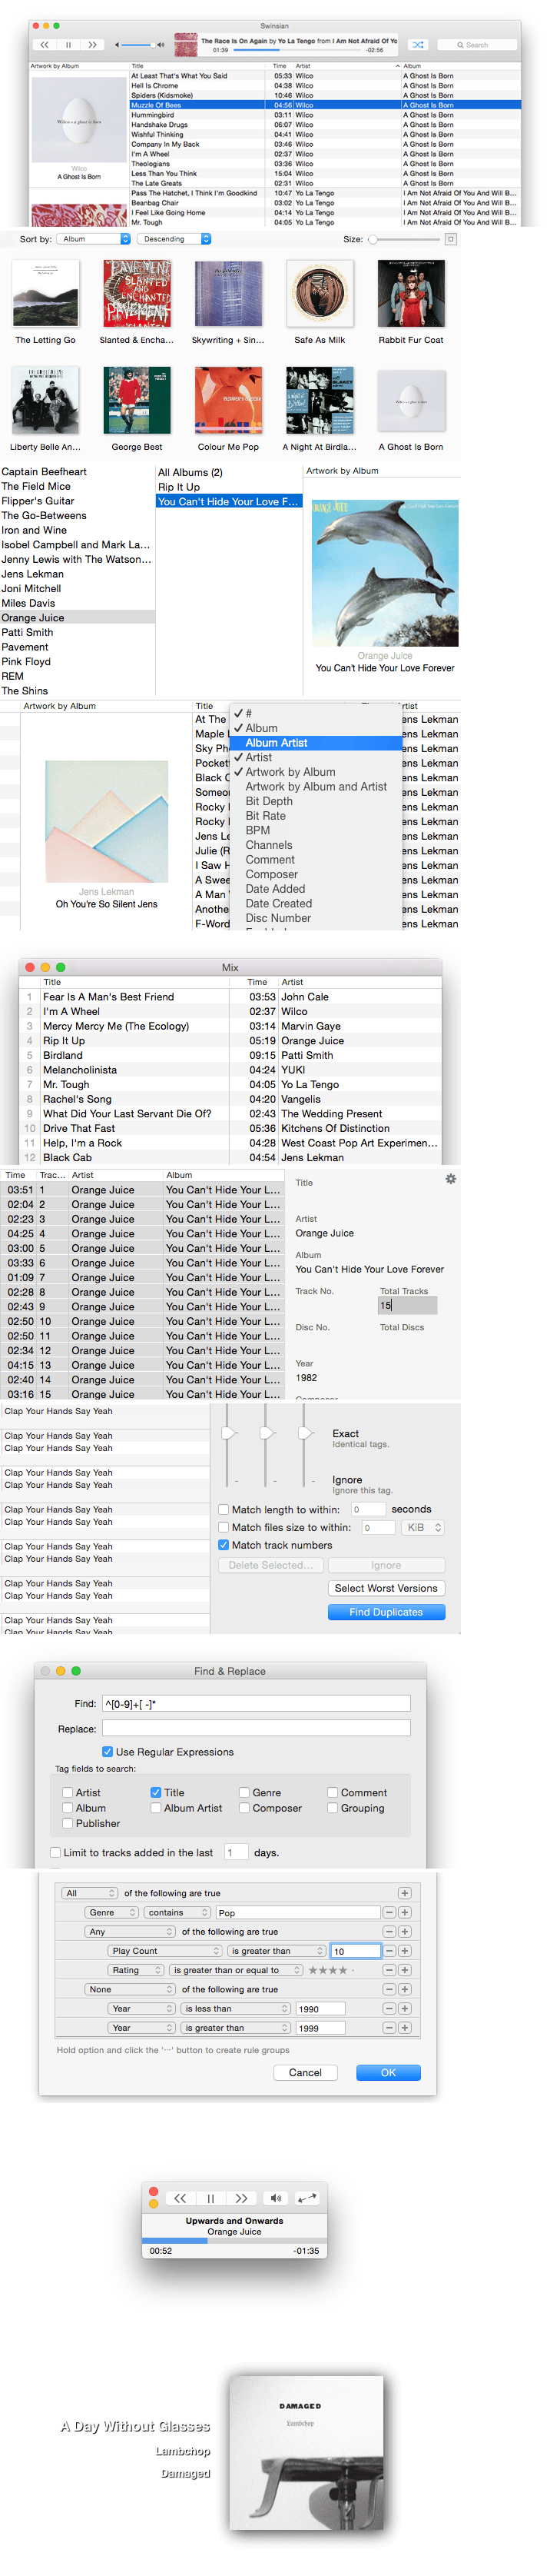Open the gear menu in tag editor
Viewport: 550px width, 2576px height.
click(450, 1179)
